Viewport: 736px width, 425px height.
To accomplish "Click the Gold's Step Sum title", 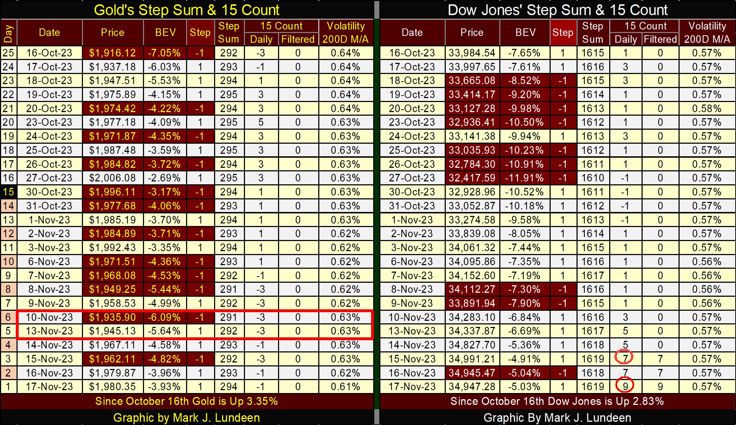I will (x=186, y=10).
